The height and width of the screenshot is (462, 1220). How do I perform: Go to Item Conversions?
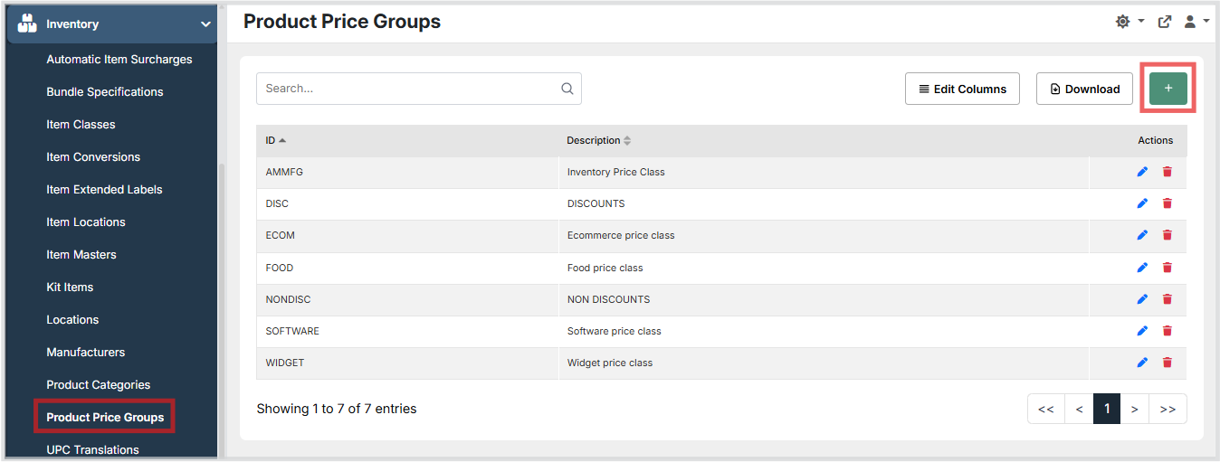[x=93, y=157]
